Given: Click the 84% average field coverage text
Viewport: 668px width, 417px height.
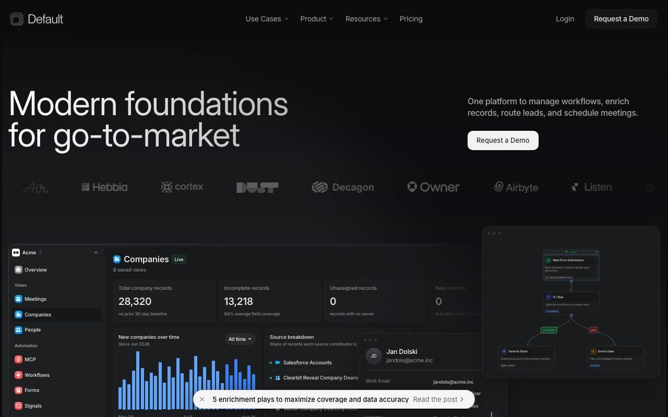Looking at the screenshot, I should click(252, 314).
